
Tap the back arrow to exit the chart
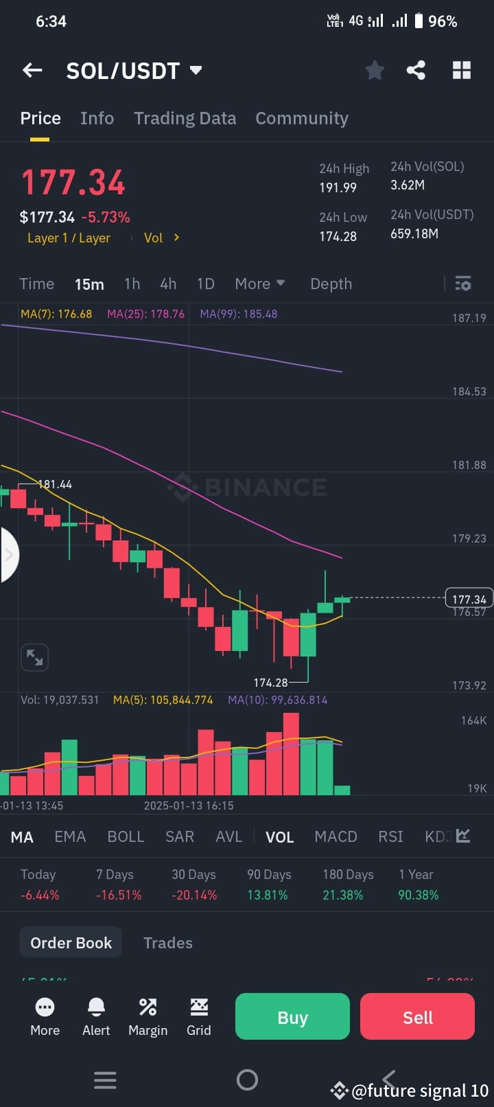click(32, 69)
